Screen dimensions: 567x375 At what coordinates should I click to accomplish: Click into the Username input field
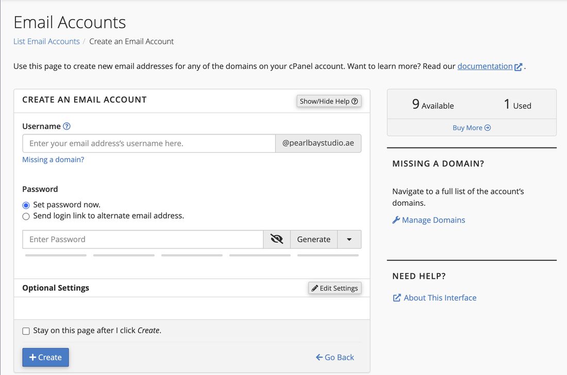point(148,144)
